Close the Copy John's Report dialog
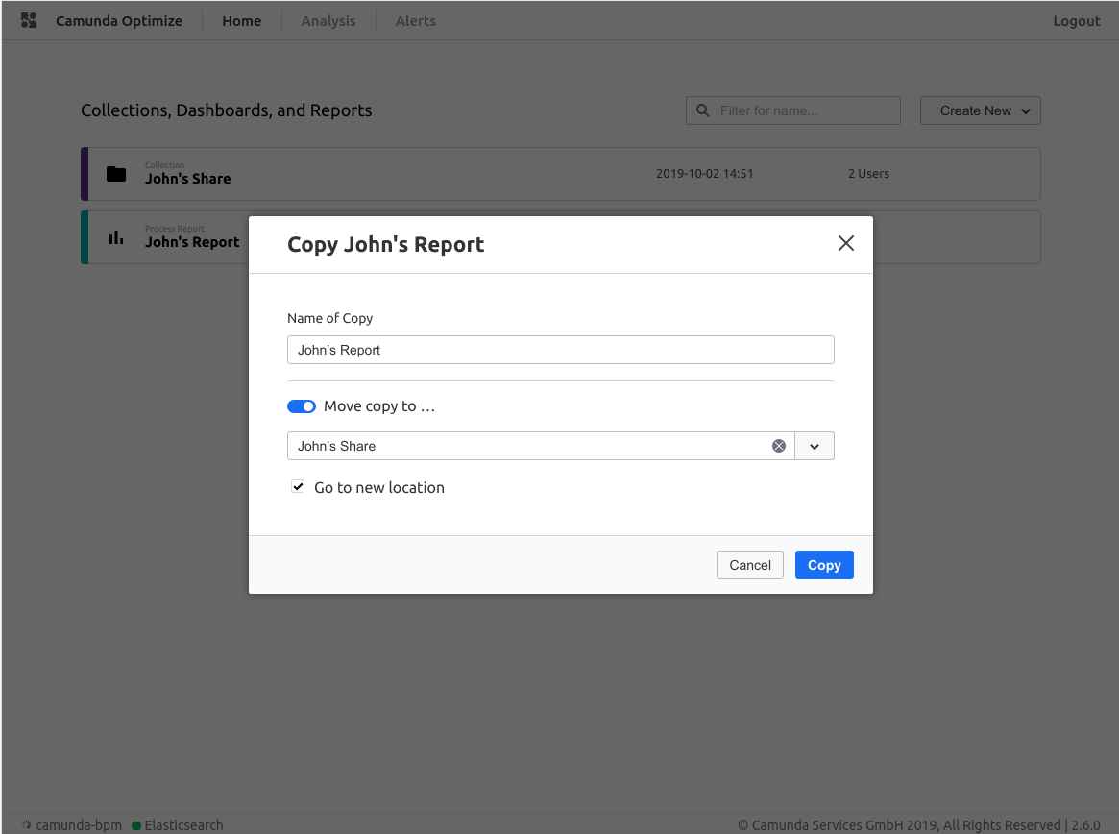This screenshot has width=1119, height=834. (x=845, y=243)
